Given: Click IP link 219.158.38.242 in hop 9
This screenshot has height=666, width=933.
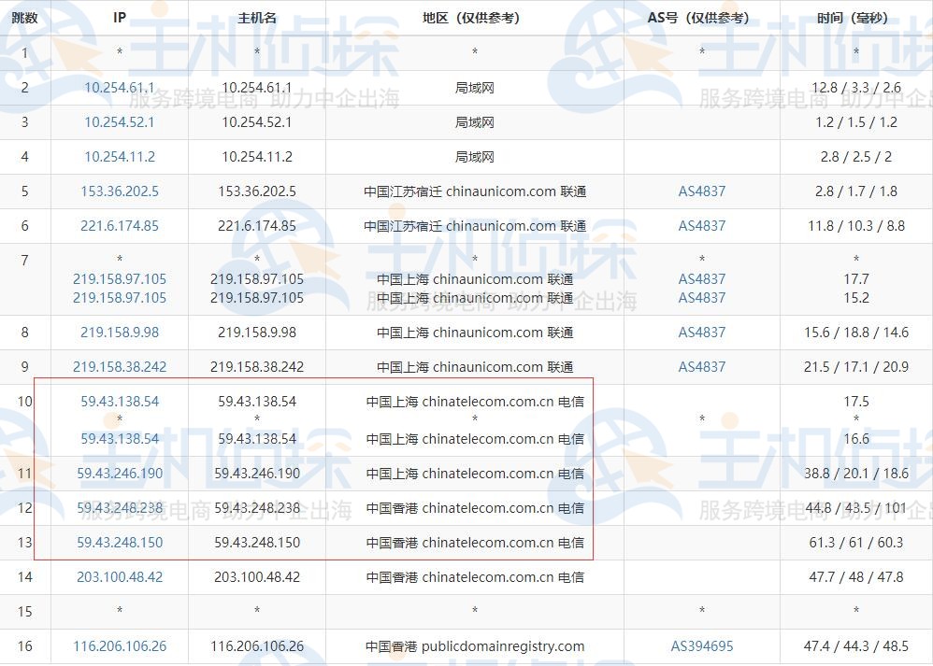Looking at the screenshot, I should (x=119, y=367).
